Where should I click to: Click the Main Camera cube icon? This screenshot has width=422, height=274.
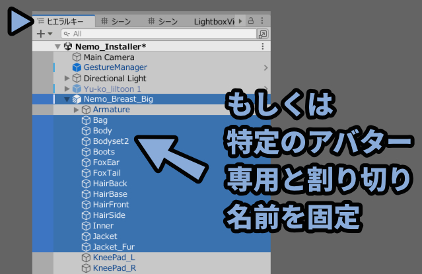[77, 57]
